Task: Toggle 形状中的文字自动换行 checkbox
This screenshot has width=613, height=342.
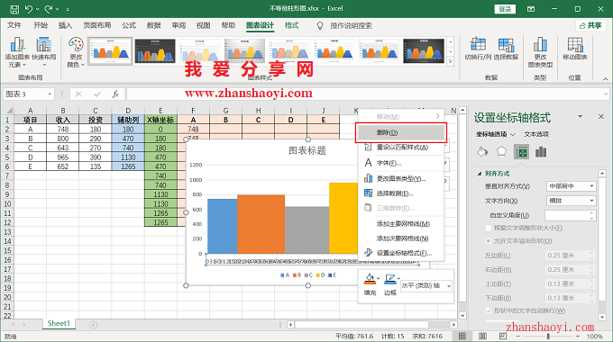Action: pyautogui.click(x=489, y=310)
